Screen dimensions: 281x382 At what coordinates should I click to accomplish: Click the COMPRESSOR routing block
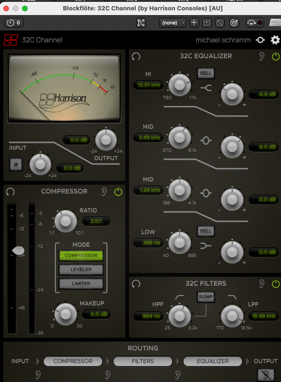[x=73, y=361]
